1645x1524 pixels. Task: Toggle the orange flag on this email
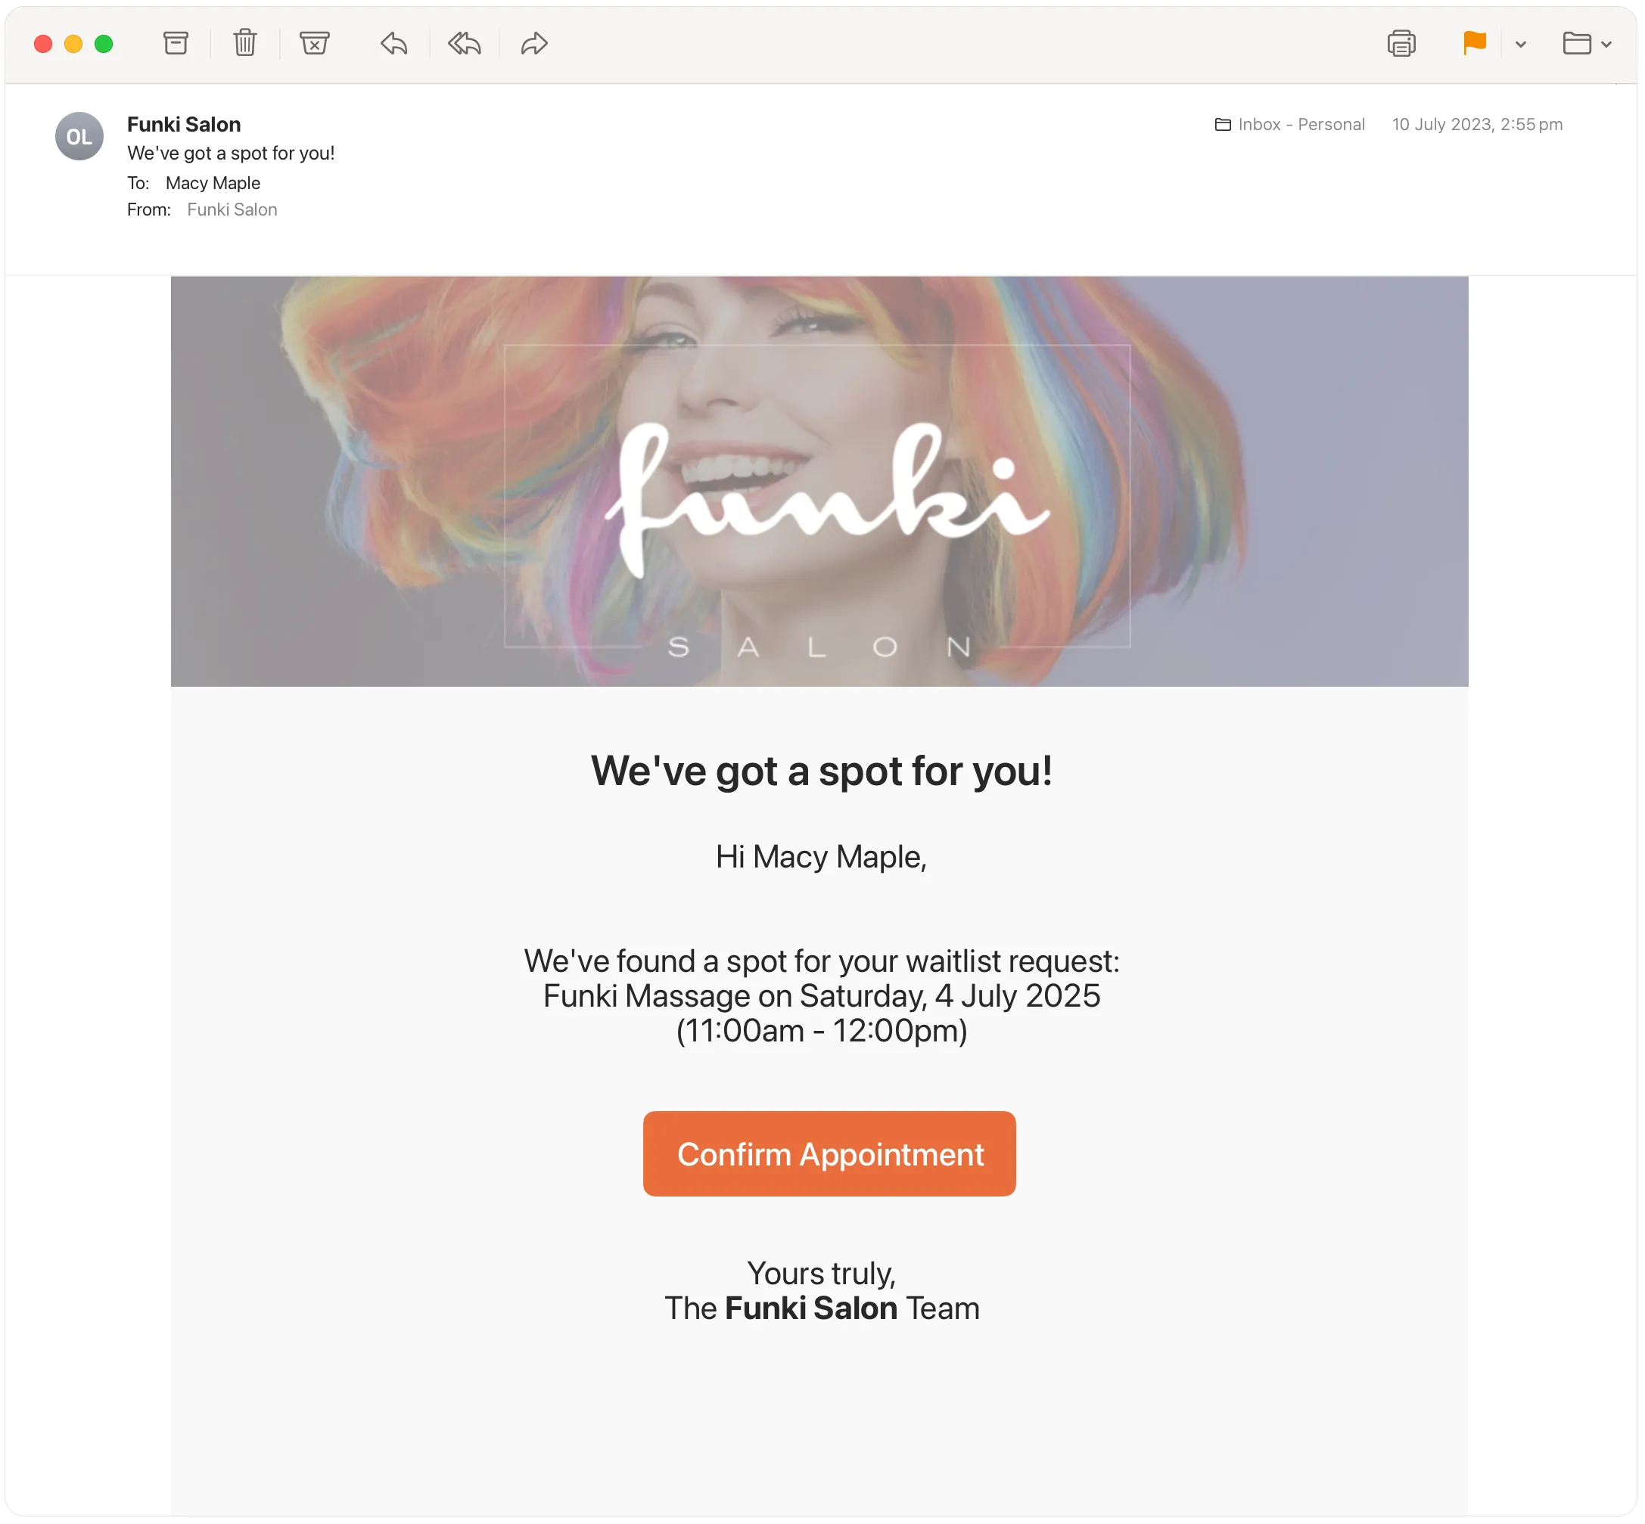(1474, 43)
